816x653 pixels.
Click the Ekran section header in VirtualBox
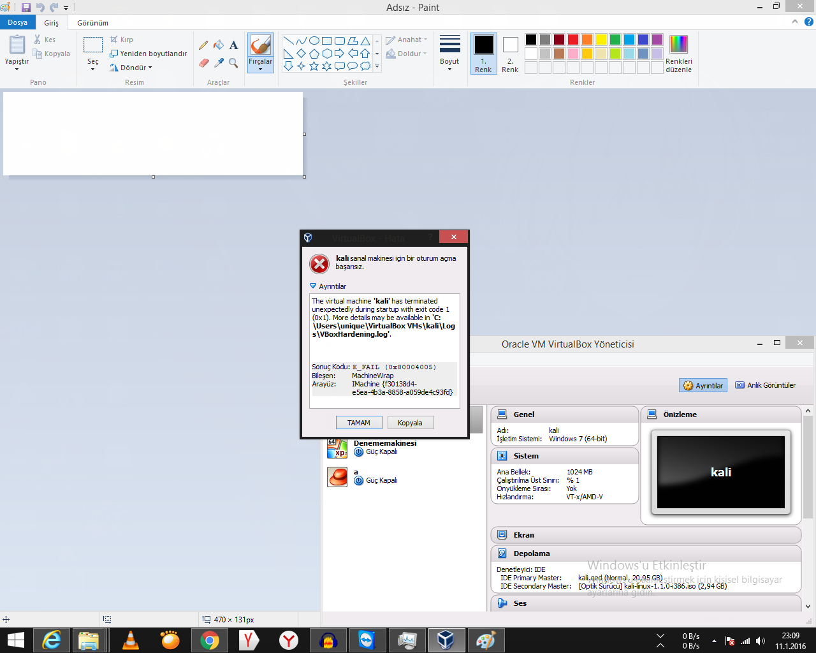click(646, 535)
